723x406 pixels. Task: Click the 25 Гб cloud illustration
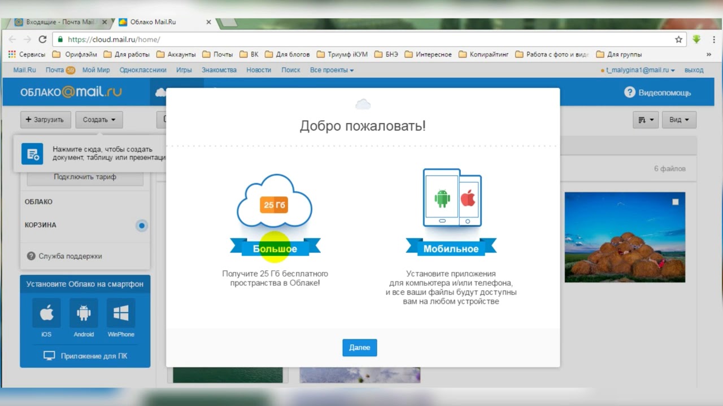274,201
